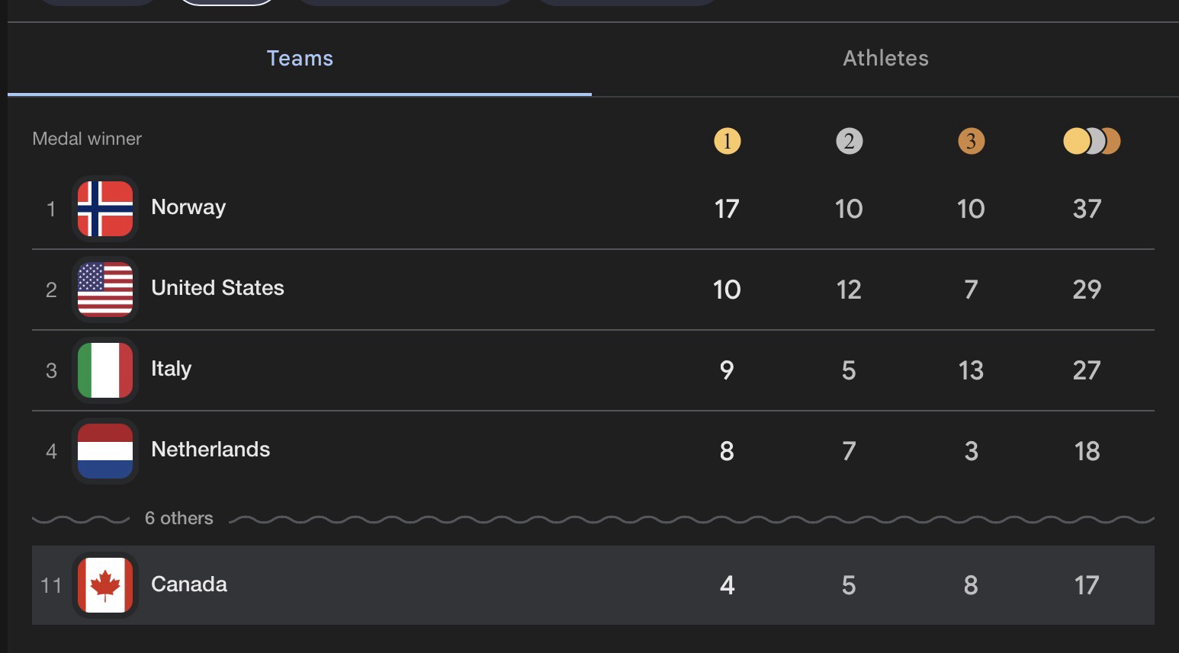Click Norway's total medal count 37

1087,209
